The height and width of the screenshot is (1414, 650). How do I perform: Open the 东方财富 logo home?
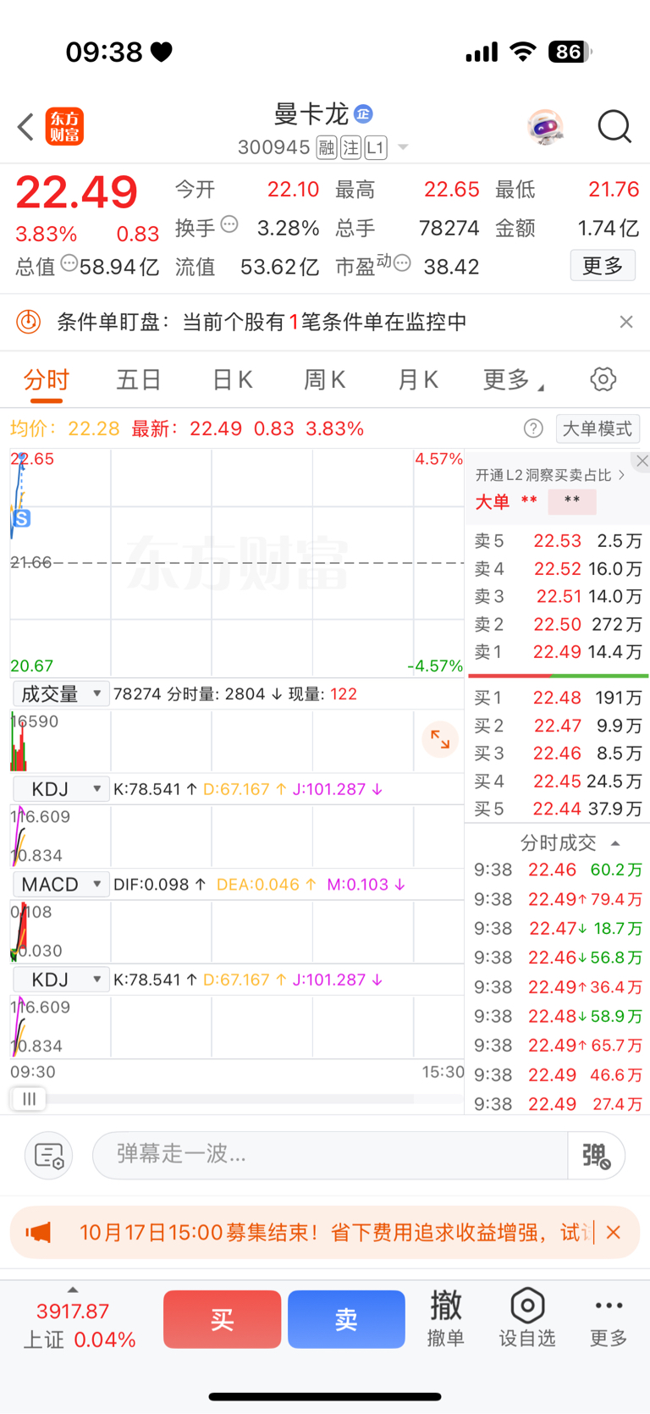(64, 127)
